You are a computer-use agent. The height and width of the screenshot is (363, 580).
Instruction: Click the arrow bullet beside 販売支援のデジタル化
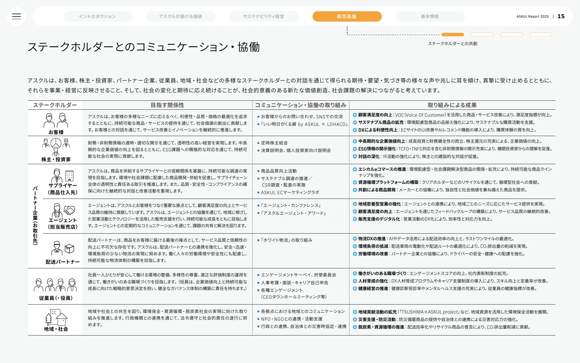click(355, 219)
